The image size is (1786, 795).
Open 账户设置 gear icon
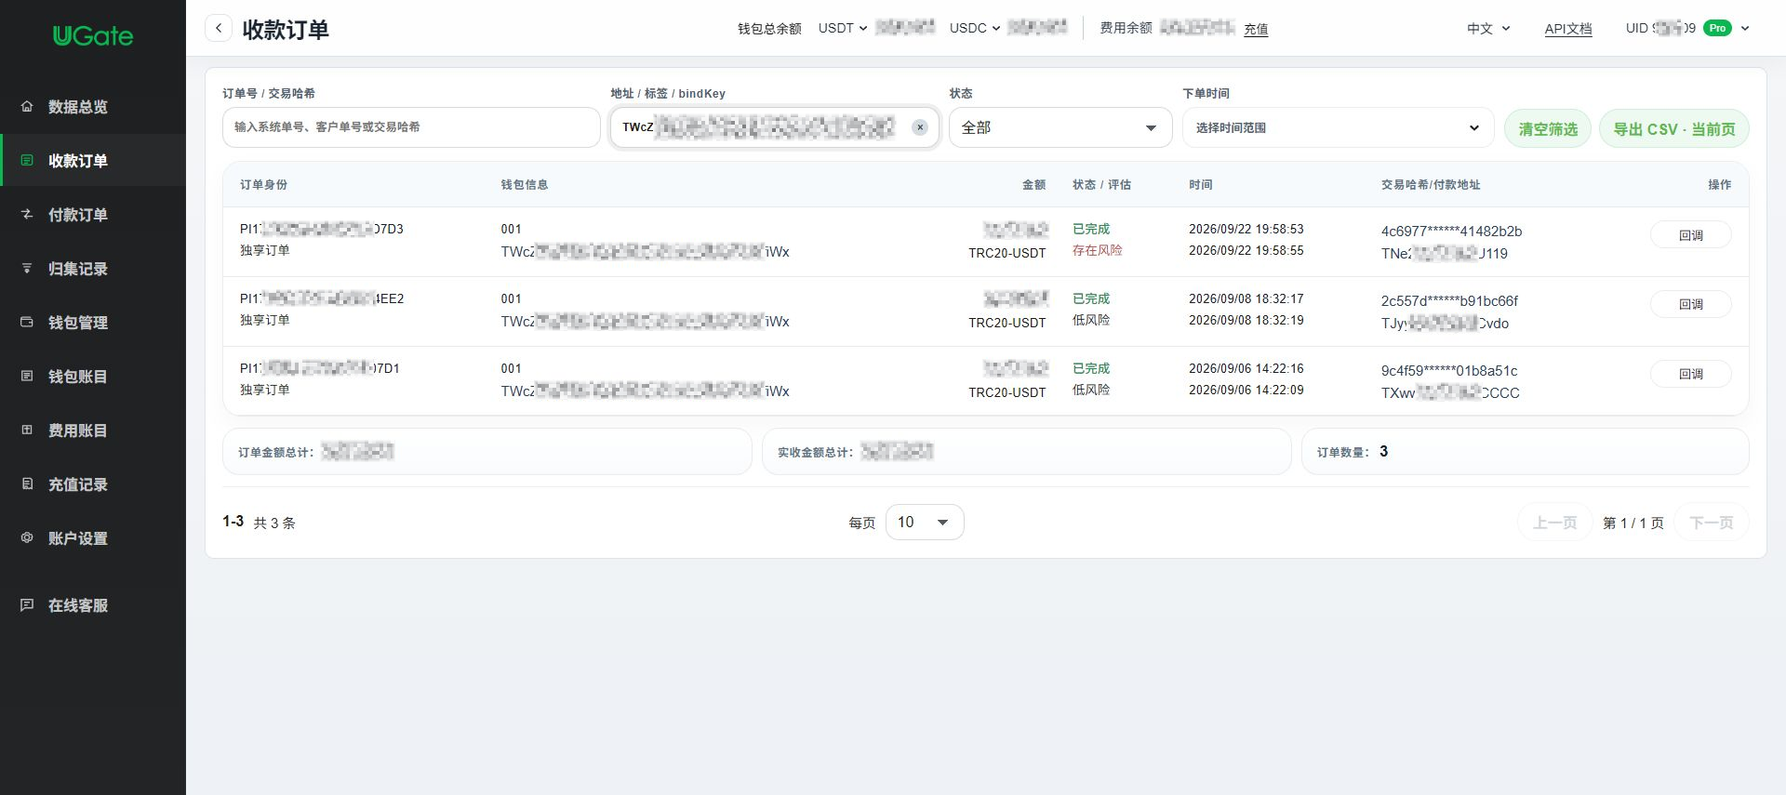(x=27, y=537)
